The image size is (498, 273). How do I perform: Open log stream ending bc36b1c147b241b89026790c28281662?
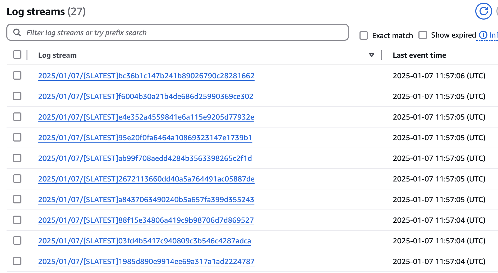click(x=146, y=76)
